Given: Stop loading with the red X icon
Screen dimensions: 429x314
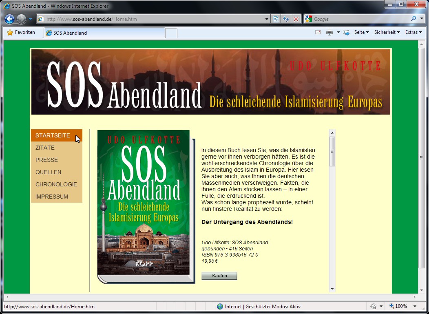Looking at the screenshot, I should pyautogui.click(x=296, y=19).
